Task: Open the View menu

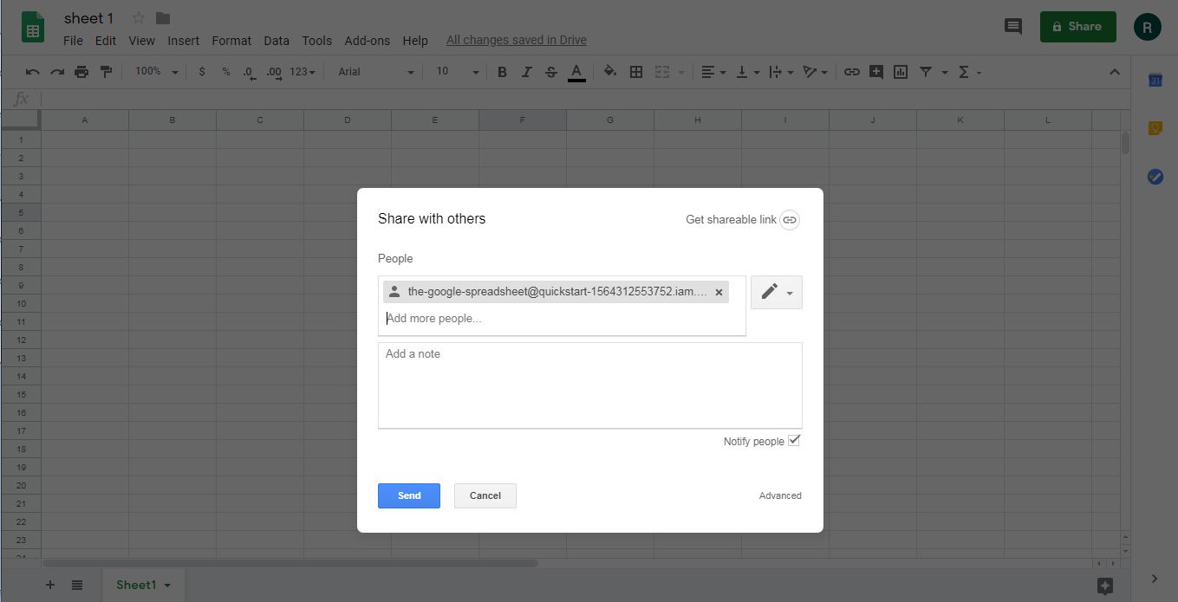Action: click(x=141, y=40)
